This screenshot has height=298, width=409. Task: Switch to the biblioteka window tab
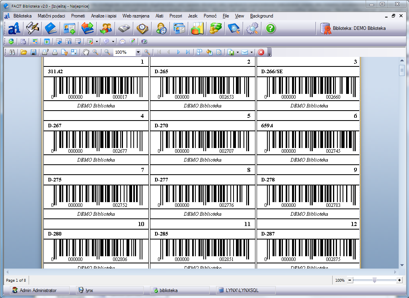point(169,290)
